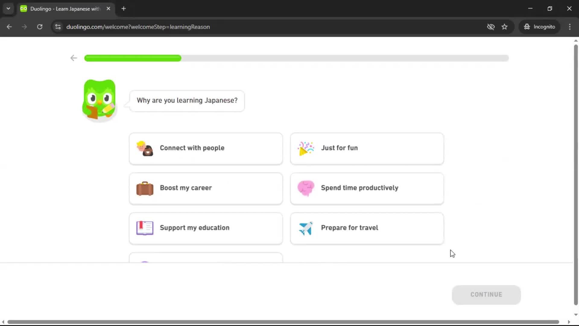Open the Chrome three-dot menu
579x326 pixels.
pyautogui.click(x=570, y=27)
